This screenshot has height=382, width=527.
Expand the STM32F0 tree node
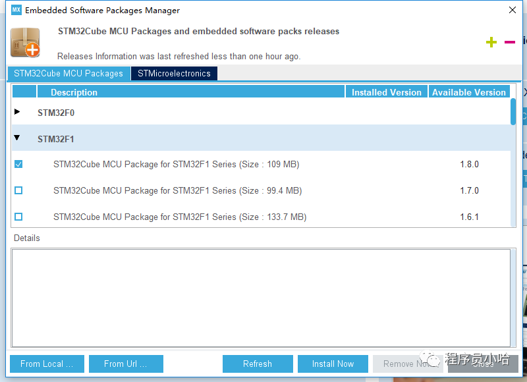tap(17, 112)
